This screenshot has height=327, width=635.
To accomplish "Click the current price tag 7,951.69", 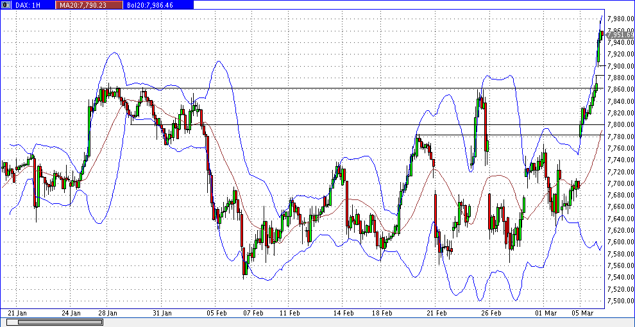I will pos(620,35).
